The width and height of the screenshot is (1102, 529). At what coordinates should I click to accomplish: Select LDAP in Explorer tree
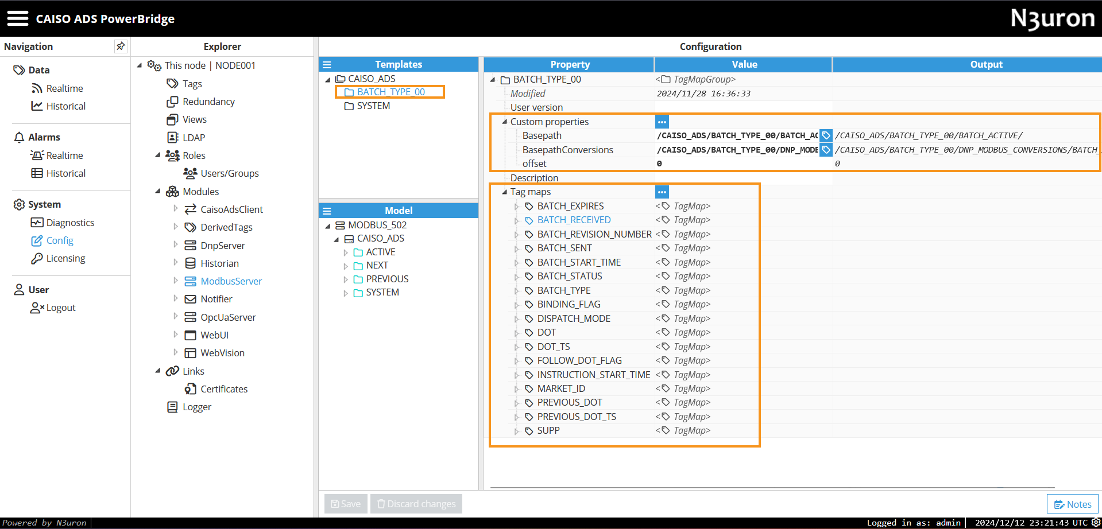pos(186,138)
